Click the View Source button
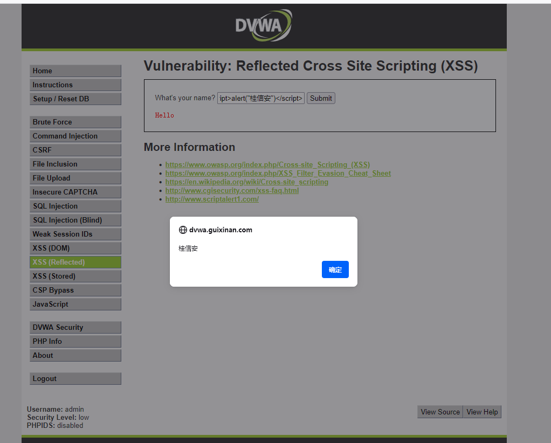The width and height of the screenshot is (551, 443). pyautogui.click(x=440, y=412)
